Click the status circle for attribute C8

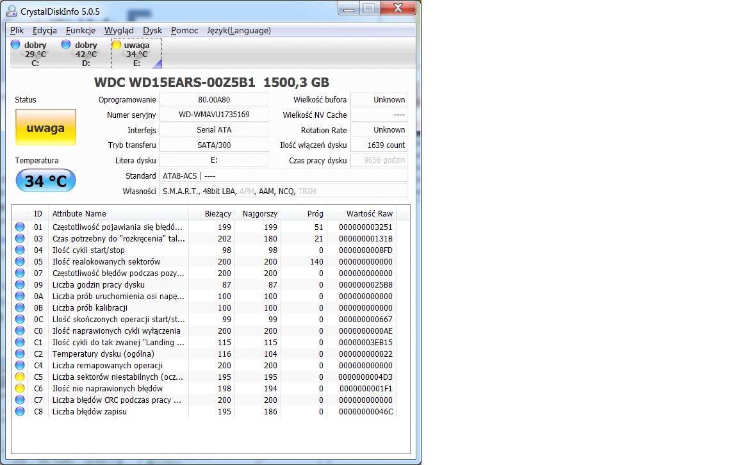tap(20, 411)
